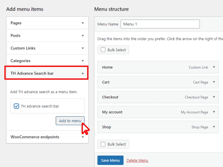
Task: Click the Menu structure heading
Action: (111, 9)
